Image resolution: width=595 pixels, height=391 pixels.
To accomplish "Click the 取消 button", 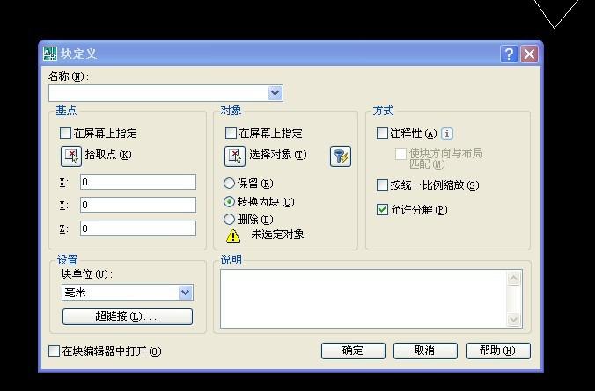I will click(x=424, y=351).
